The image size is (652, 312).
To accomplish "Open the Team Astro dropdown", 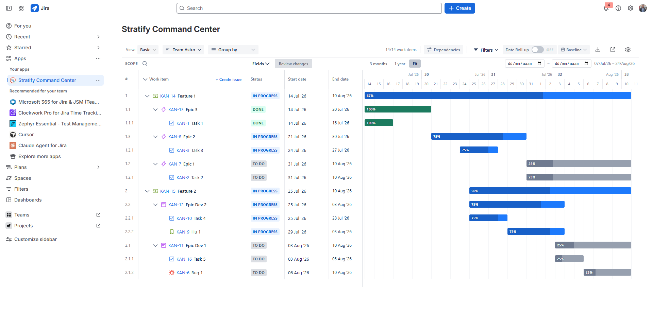I will coord(183,50).
